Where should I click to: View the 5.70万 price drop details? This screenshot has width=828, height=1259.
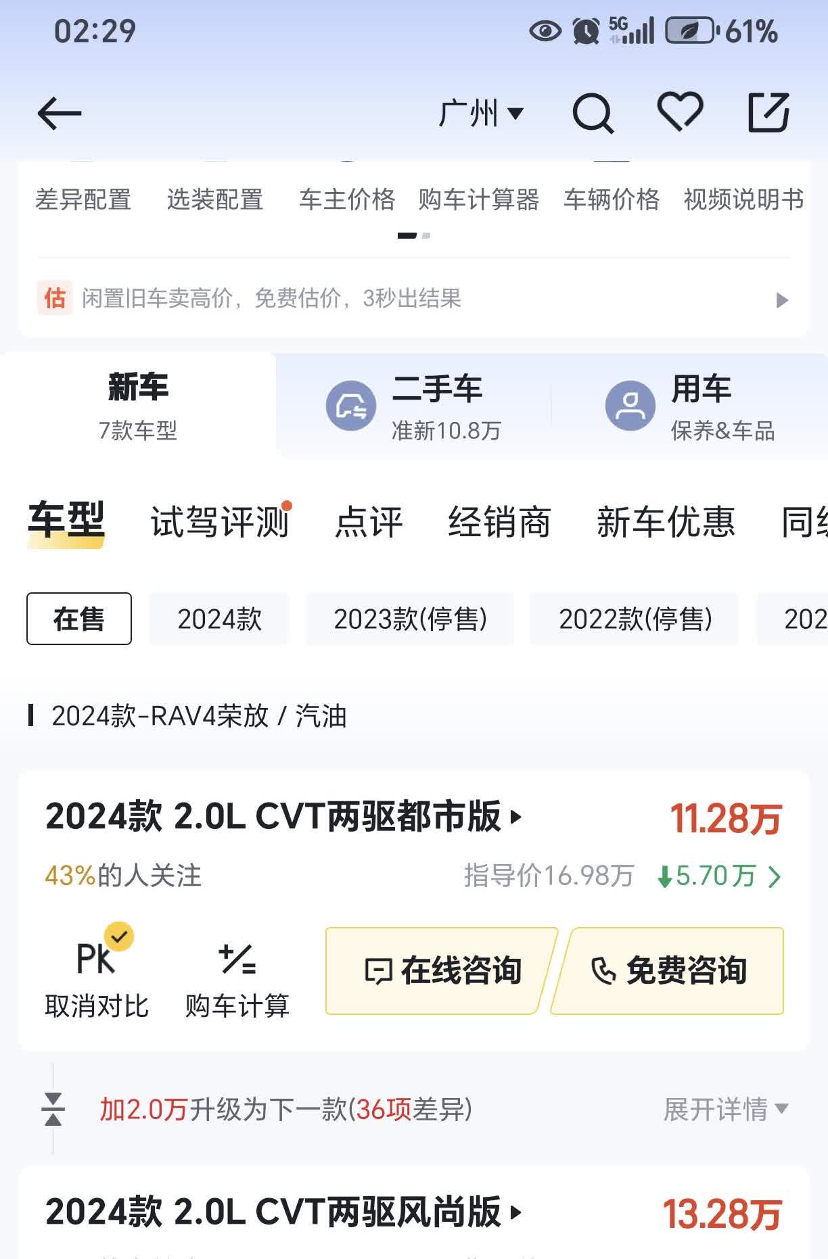pos(719,876)
